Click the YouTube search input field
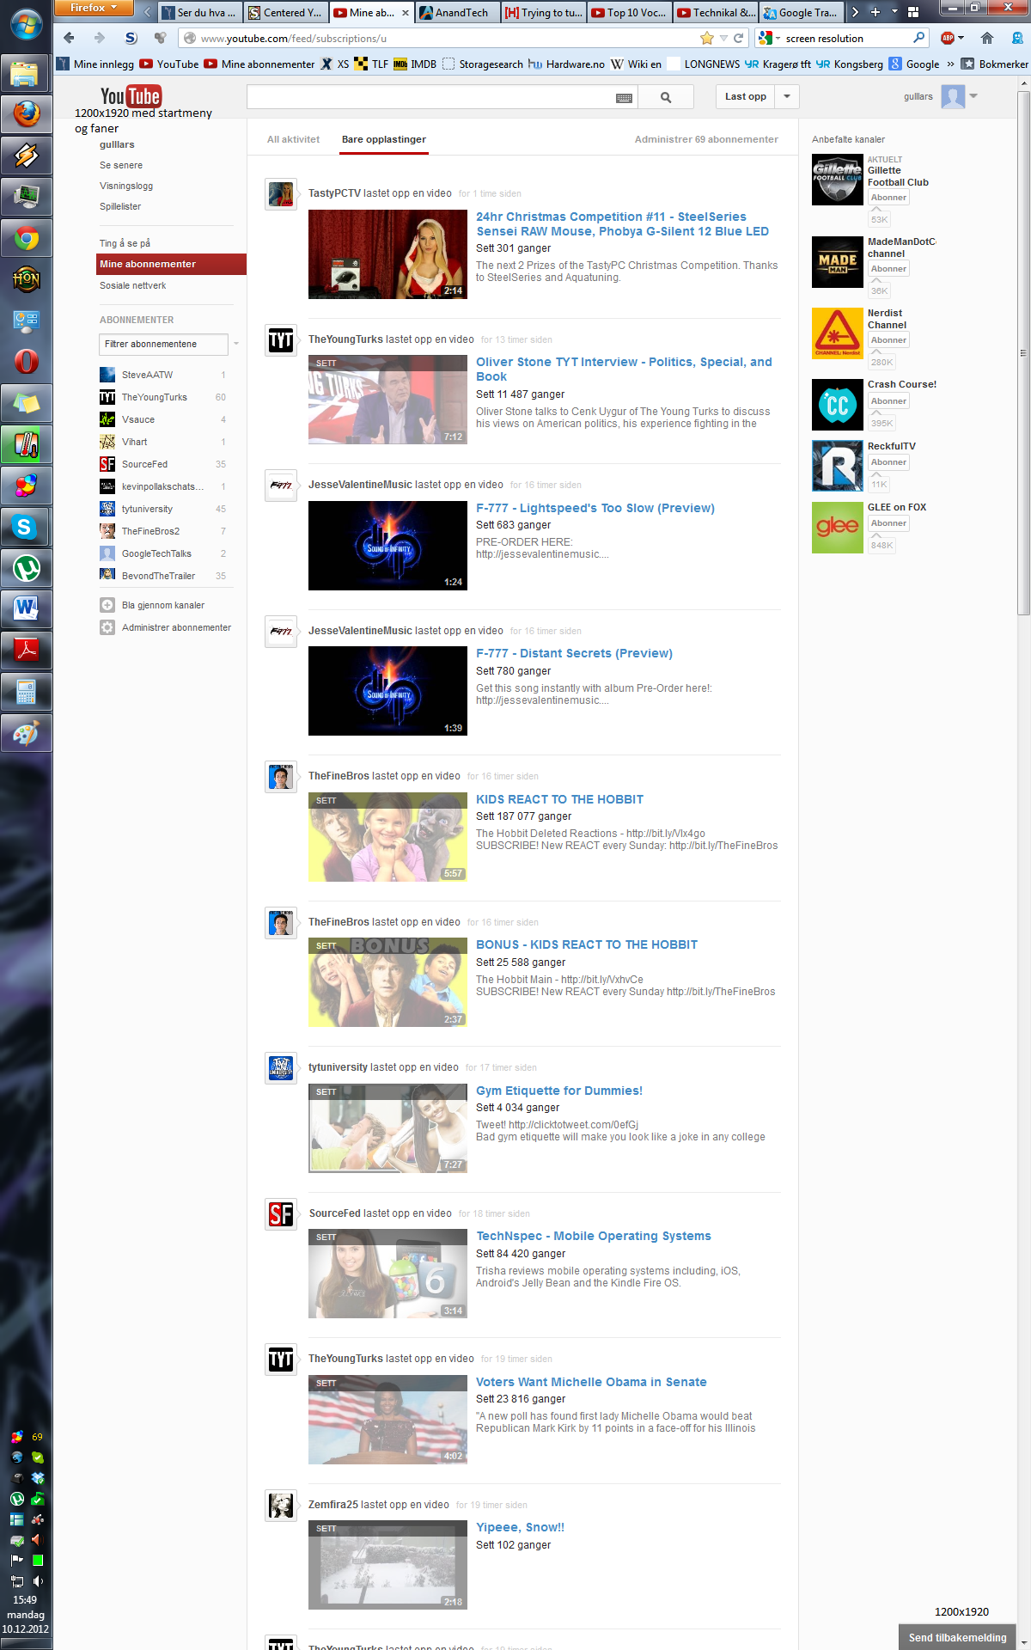The width and height of the screenshot is (1031, 1650). point(430,97)
